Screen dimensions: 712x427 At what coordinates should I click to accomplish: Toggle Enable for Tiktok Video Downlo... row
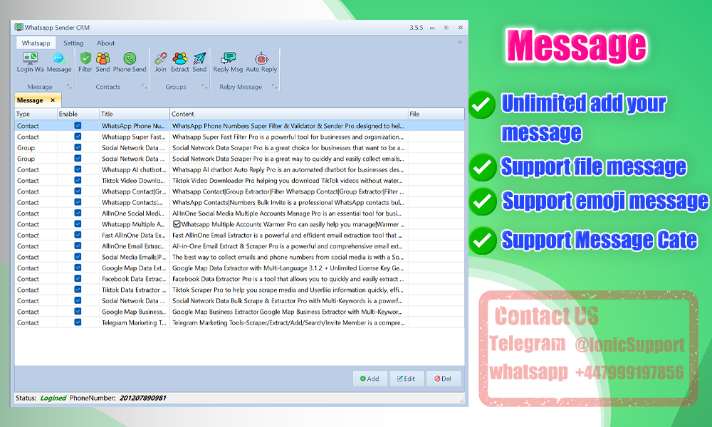[x=78, y=180]
